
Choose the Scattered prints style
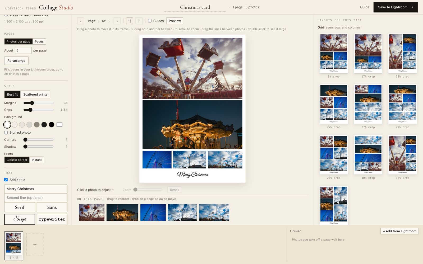(x=35, y=95)
